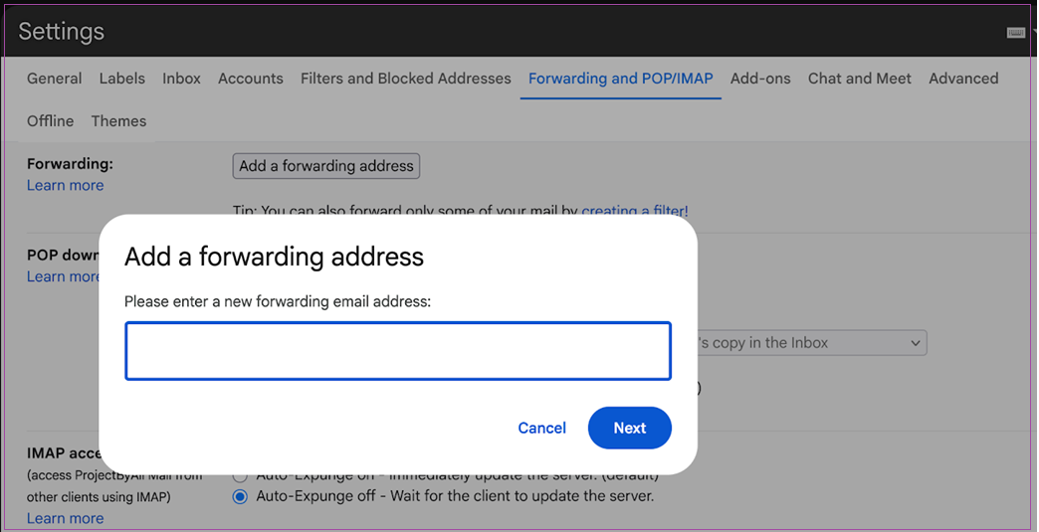Switch to the Add-ons tab
The width and height of the screenshot is (1039, 532).
[x=760, y=79]
